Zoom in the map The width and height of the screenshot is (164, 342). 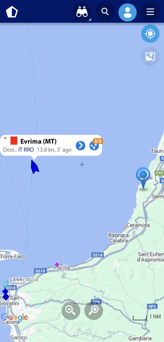(94, 310)
